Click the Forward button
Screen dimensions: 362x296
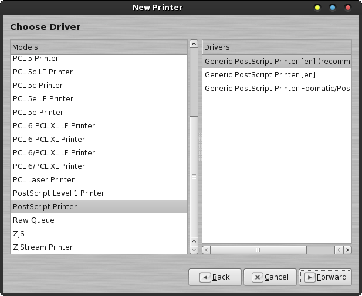click(325, 277)
